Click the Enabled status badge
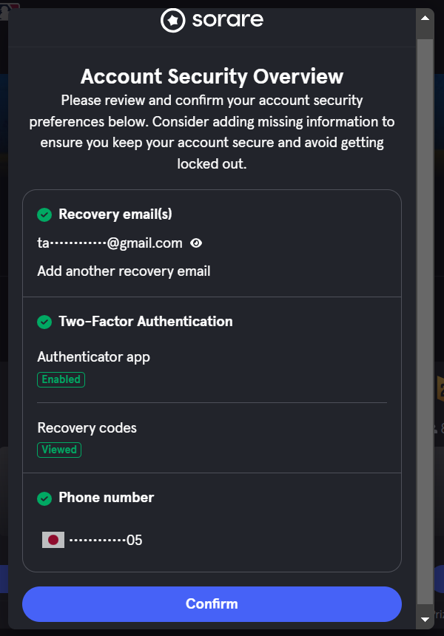The height and width of the screenshot is (636, 444). pyautogui.click(x=61, y=379)
